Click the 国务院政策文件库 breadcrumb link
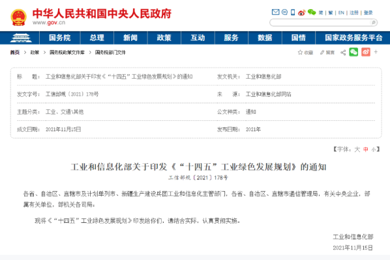Image resolution: width=390 pixels, height=260 pixels. 67,52
